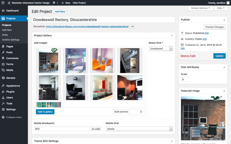Click the Users person icon

[3, 98]
